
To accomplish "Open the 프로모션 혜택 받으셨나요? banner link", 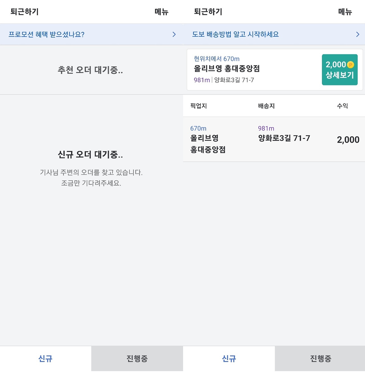I will click(46, 34).
